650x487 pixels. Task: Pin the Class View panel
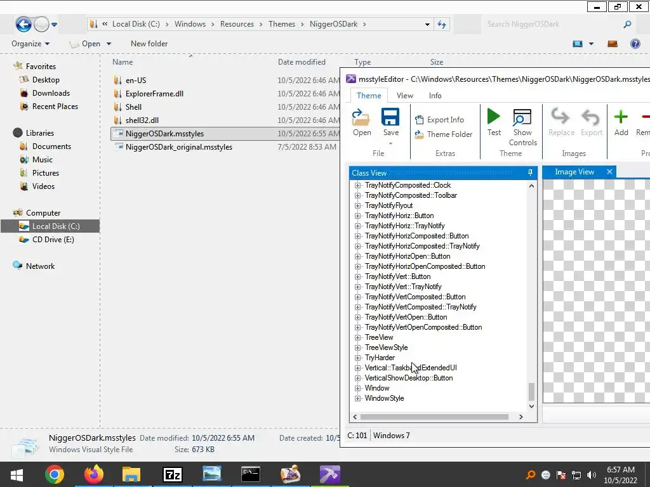530,172
